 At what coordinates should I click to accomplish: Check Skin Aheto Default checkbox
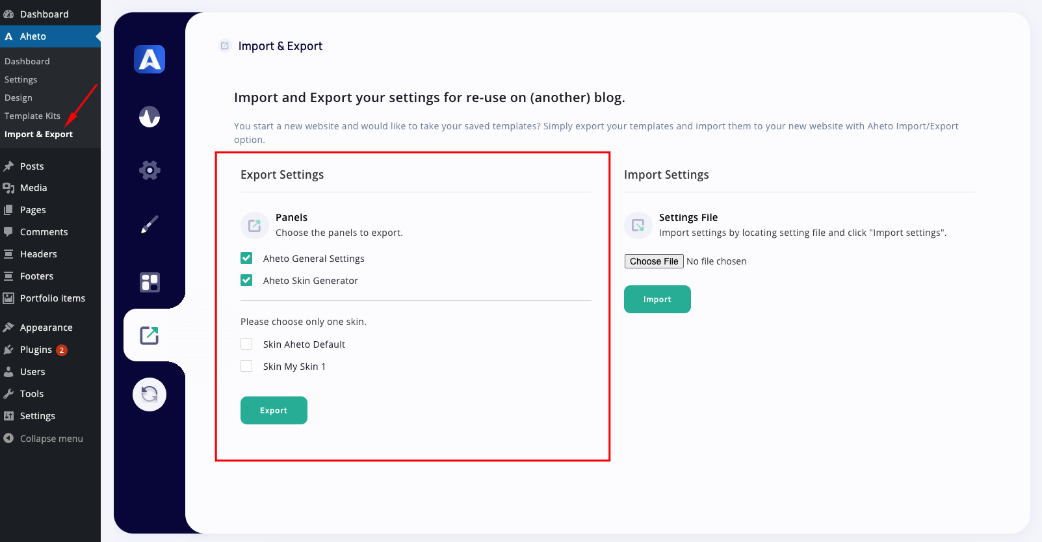pyautogui.click(x=246, y=344)
